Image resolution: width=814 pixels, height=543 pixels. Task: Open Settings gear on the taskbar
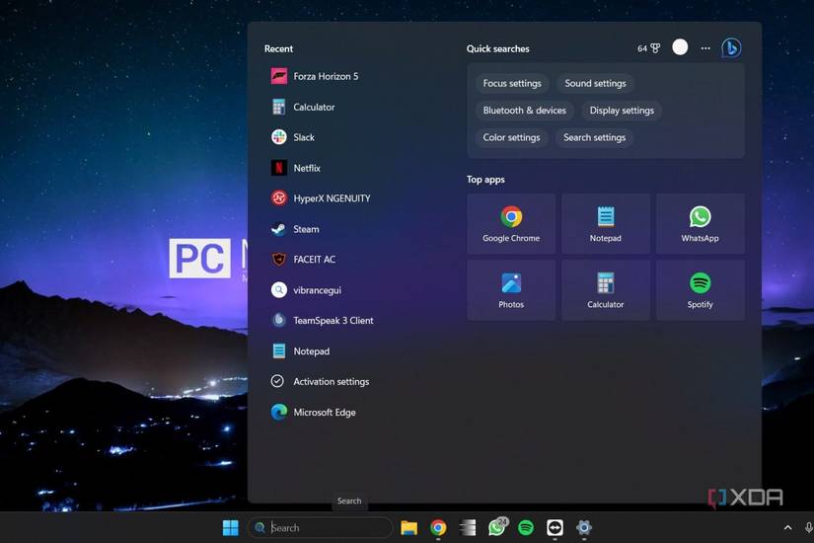point(584,527)
